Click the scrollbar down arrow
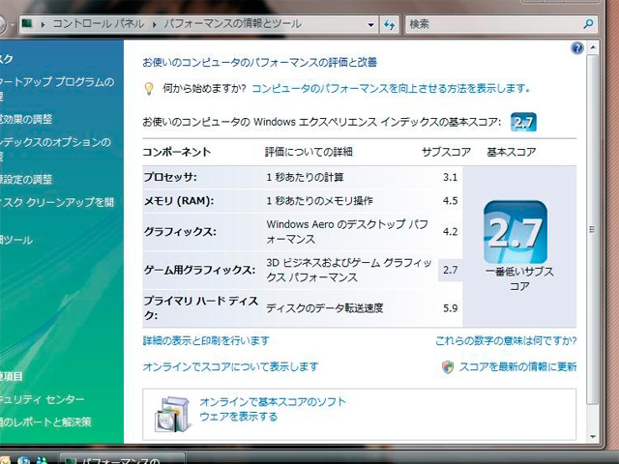This screenshot has height=464, width=619. [x=592, y=436]
